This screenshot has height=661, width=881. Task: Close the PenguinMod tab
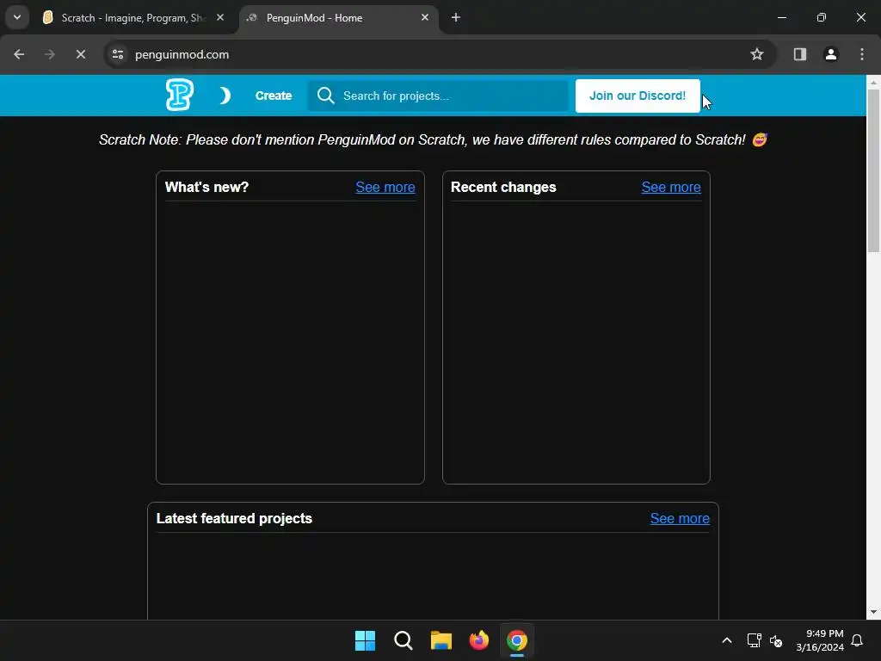click(425, 18)
